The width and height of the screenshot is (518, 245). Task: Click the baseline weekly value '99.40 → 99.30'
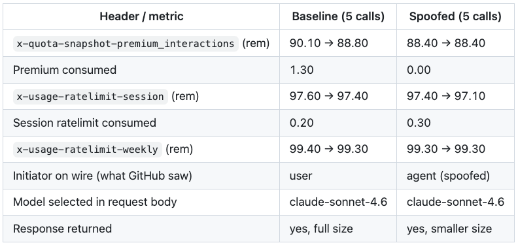tap(329, 149)
